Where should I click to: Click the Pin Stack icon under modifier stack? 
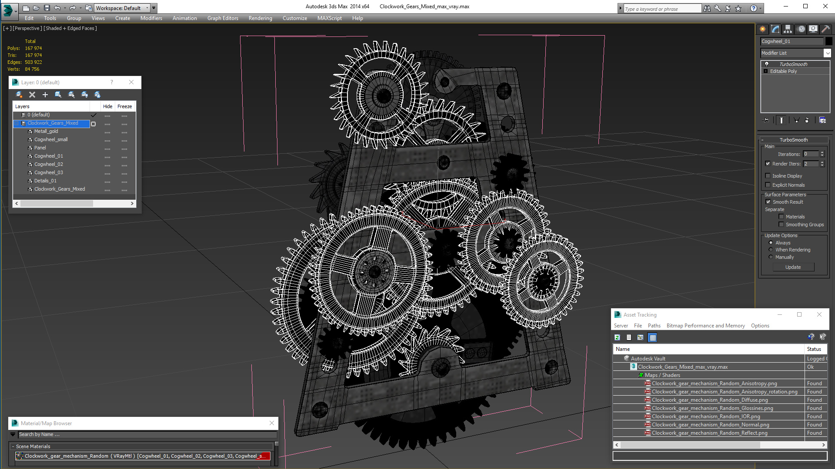(x=766, y=120)
